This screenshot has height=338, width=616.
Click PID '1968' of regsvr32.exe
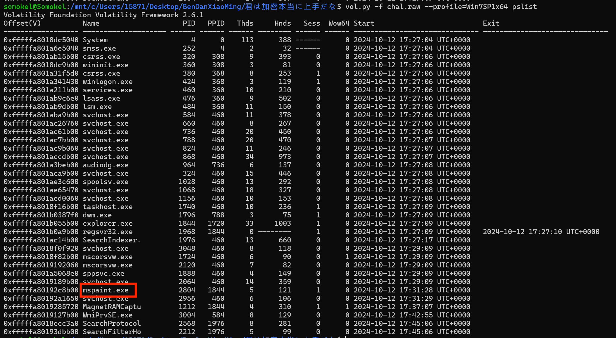click(x=187, y=232)
